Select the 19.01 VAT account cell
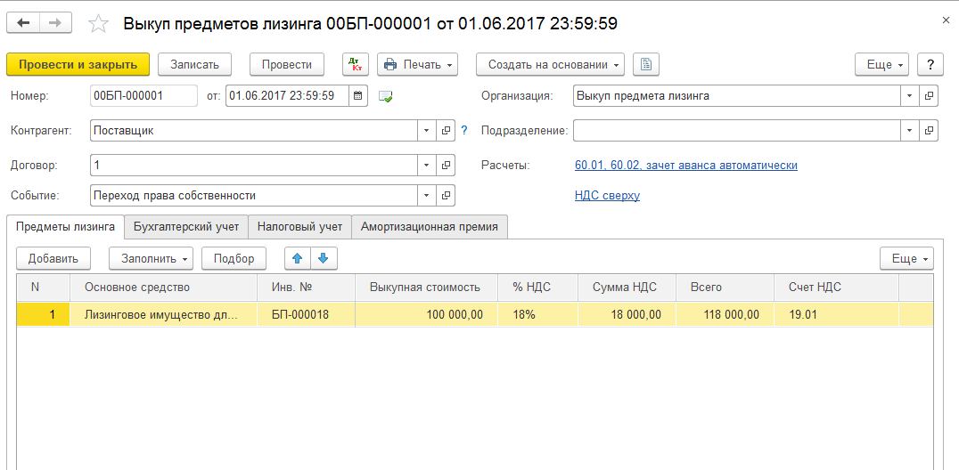The image size is (959, 470). [x=836, y=315]
